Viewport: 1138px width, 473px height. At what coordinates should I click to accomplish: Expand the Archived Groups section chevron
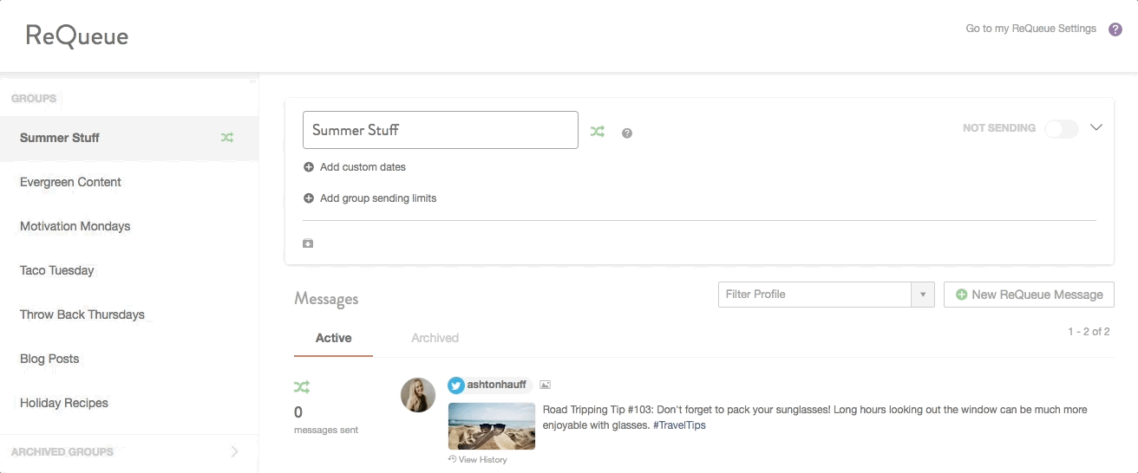(234, 451)
